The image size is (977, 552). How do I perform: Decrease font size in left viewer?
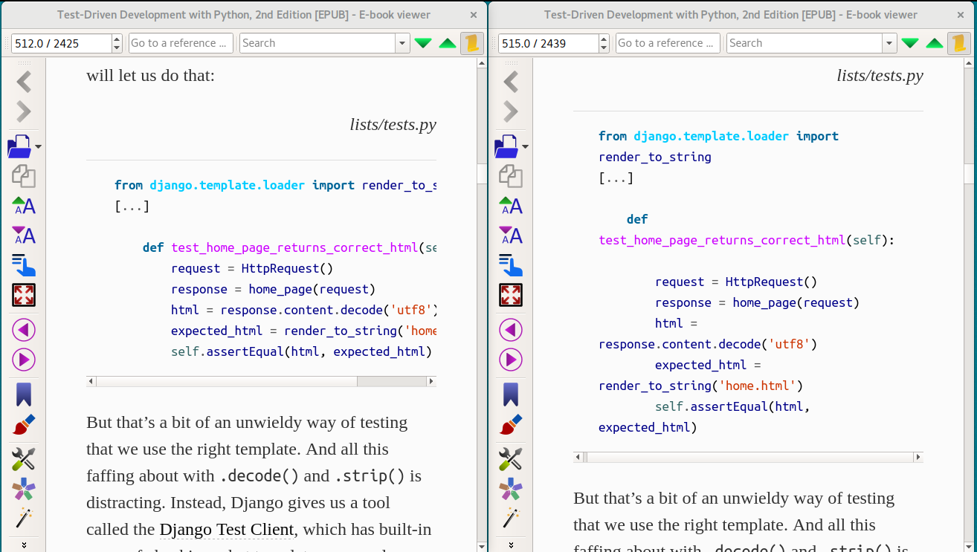(24, 236)
